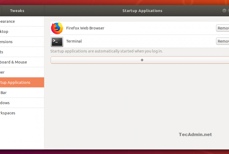Select the Firefox Web Browser row label
The image size is (229, 154).
85,28
